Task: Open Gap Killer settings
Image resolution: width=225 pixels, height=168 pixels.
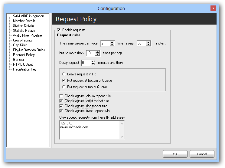Action: tap(20, 45)
